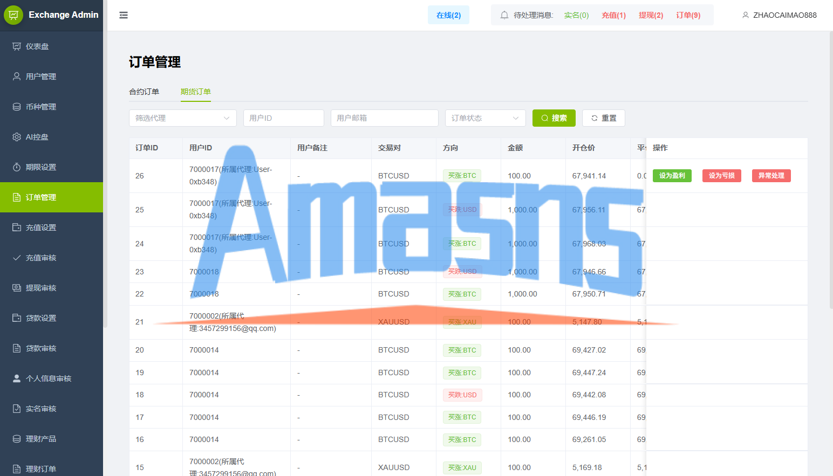This screenshot has height=476, width=833.
Task: Open the 实名(0) pending messages link
Action: pyautogui.click(x=577, y=15)
